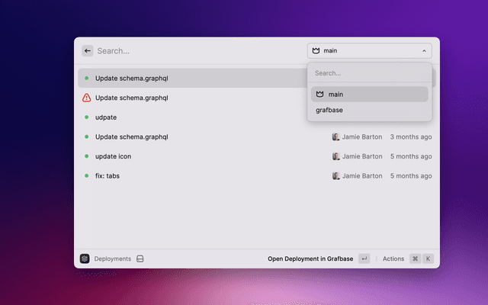Image resolution: width=488 pixels, height=305 pixels.
Task: Click Jamie Barton avatar on update icon row
Action: coord(336,156)
